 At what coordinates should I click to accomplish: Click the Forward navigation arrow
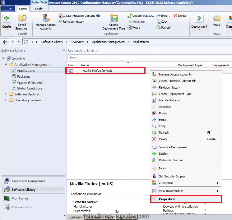pyautogui.click(x=12, y=42)
